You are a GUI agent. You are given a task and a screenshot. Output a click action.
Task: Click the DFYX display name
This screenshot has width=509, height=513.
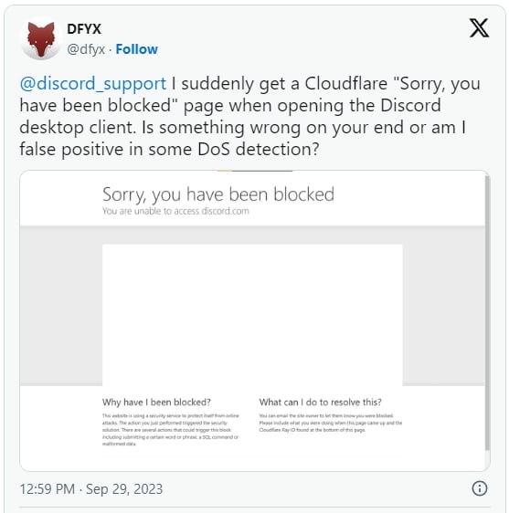[x=84, y=29]
